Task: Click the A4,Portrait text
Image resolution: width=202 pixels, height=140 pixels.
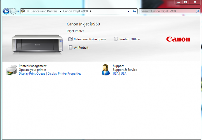Action: click(81, 48)
